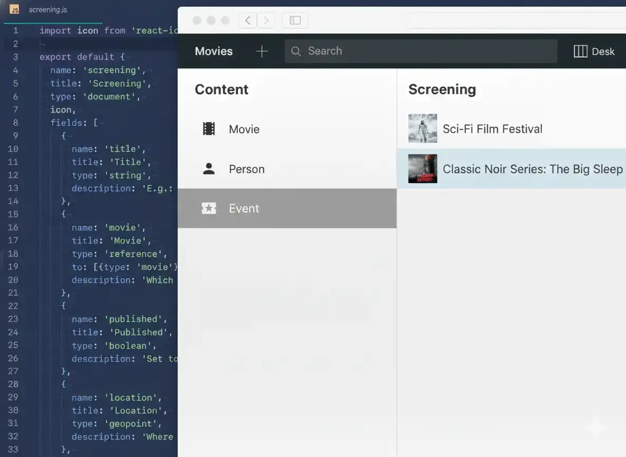
Task: Select the Event star-ticket icon
Action: 208,208
